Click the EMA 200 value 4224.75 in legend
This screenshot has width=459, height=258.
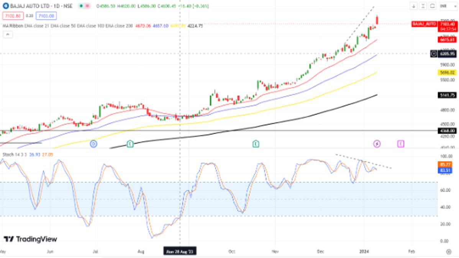195,26
